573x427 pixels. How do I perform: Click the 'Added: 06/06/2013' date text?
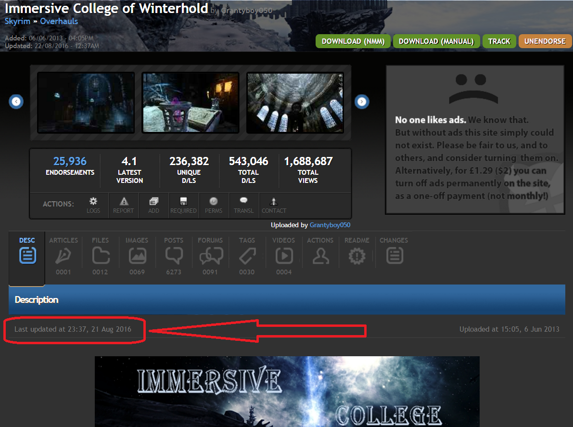click(x=50, y=38)
